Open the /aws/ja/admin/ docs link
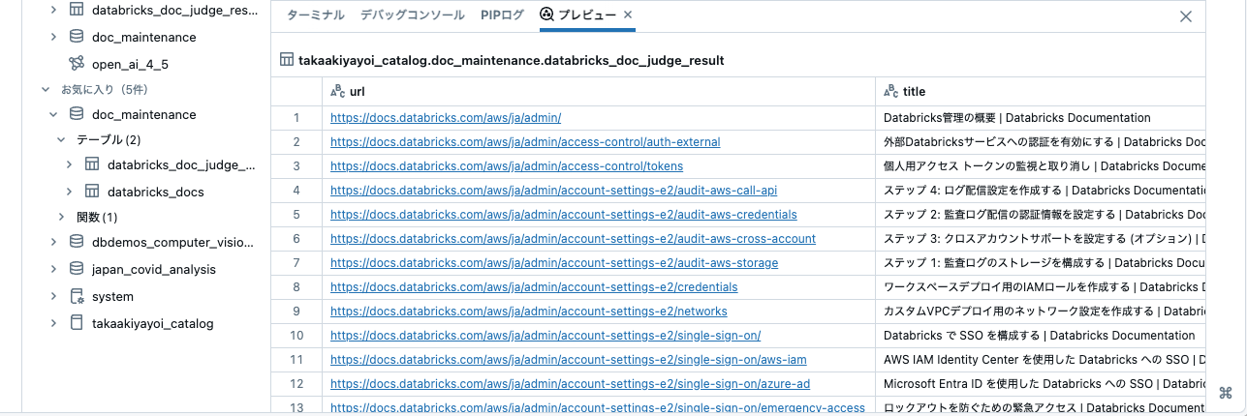The width and height of the screenshot is (1247, 416). (446, 118)
